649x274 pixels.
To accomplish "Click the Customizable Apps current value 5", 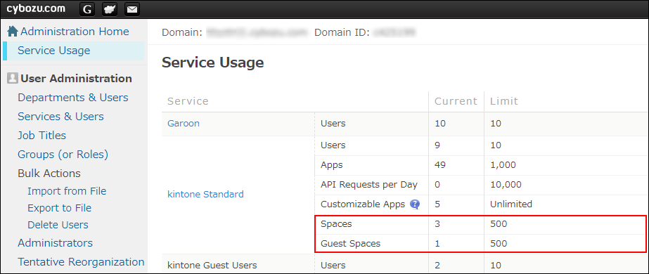I will [437, 204].
